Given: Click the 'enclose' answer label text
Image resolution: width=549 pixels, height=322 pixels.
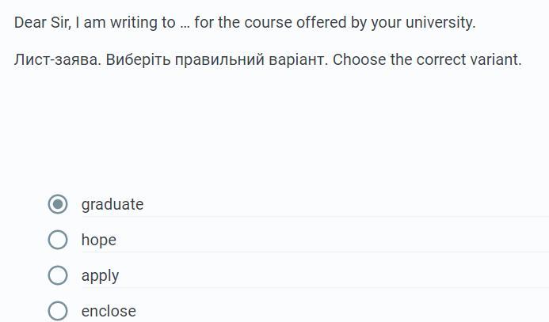Looking at the screenshot, I should point(109,311).
